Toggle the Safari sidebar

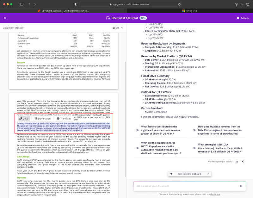pos(21,4)
